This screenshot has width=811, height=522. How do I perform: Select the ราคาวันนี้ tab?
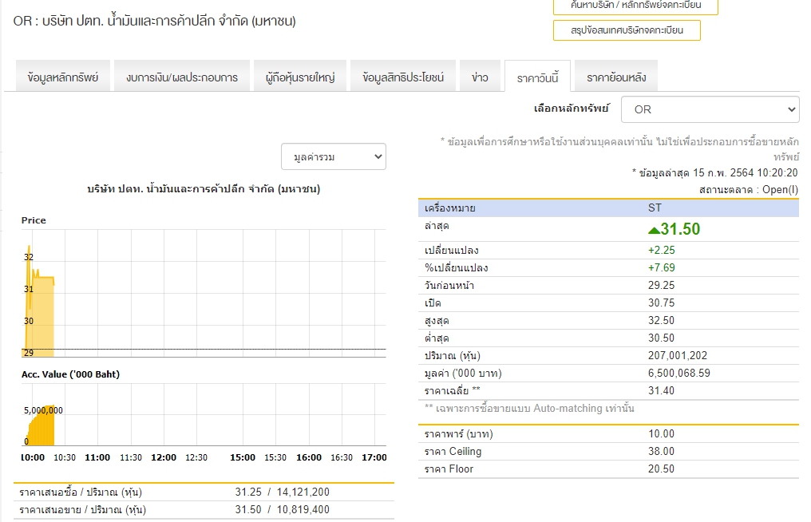[537, 77]
